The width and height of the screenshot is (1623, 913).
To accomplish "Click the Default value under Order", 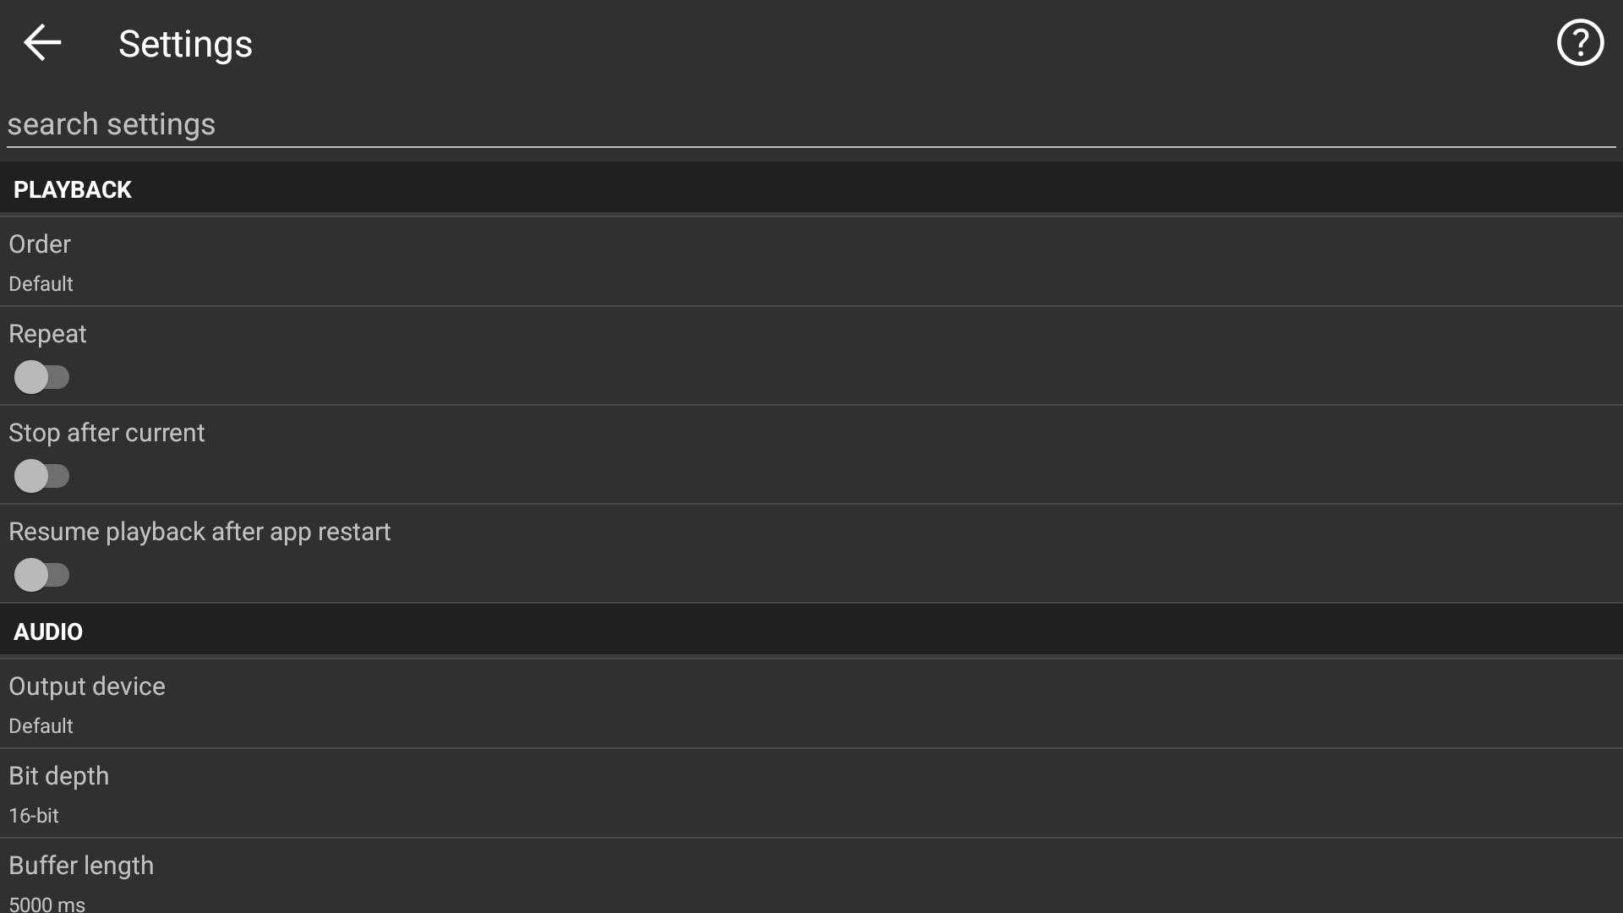I will 41,284.
